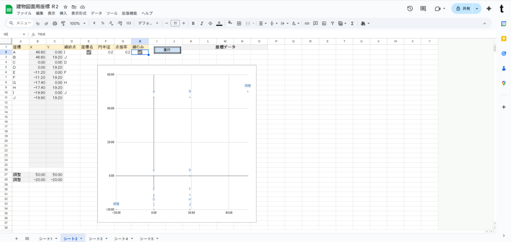Increase decimal places
Screen dimensions: 511x242
point(120,23)
